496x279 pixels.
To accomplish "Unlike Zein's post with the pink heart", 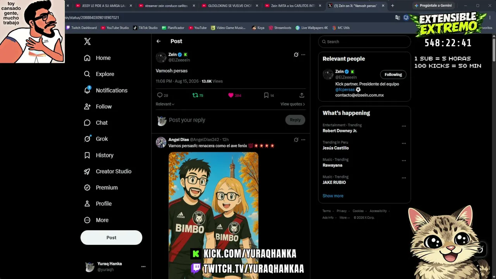I will click(231, 95).
